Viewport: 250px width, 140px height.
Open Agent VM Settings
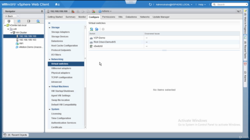(61, 96)
